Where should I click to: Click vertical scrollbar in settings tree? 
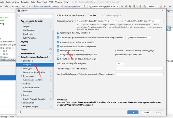tap(53, 65)
